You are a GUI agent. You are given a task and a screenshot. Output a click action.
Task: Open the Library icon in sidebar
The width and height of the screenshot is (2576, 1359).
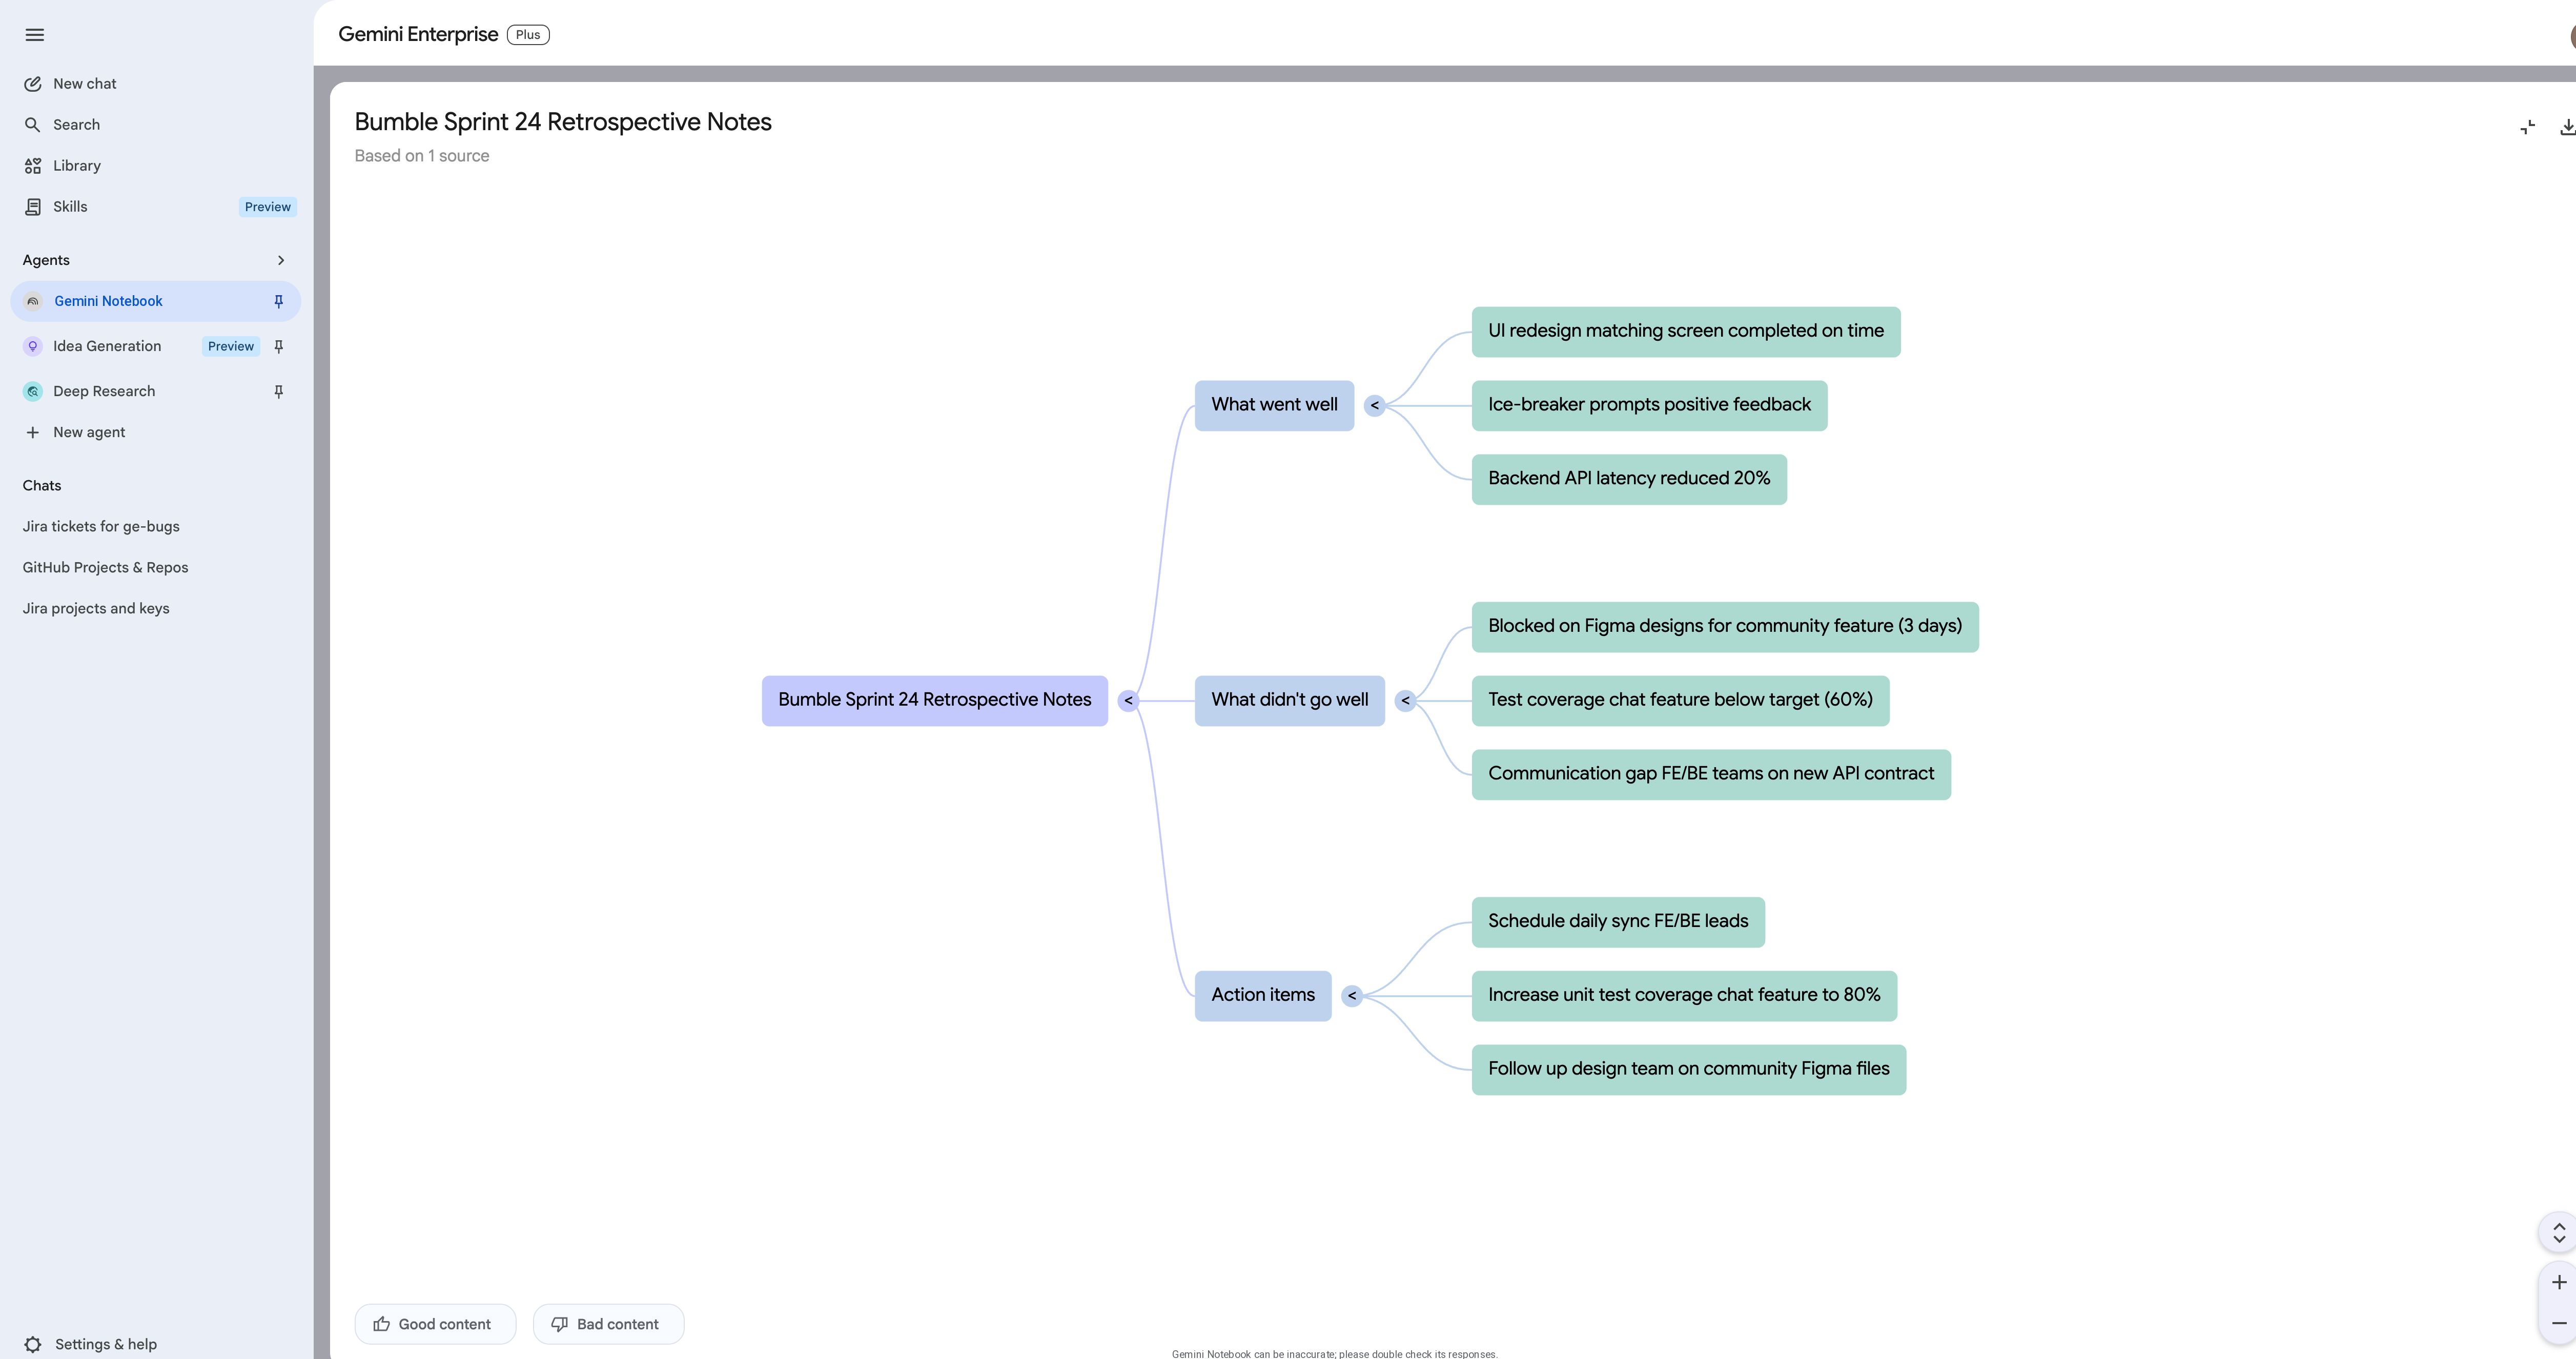tap(33, 166)
